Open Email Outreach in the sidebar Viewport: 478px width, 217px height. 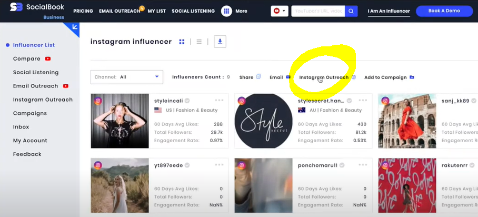pyautogui.click(x=35, y=86)
